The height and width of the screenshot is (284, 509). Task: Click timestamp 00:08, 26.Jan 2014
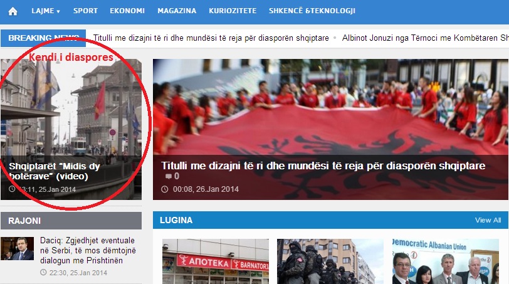coord(206,189)
